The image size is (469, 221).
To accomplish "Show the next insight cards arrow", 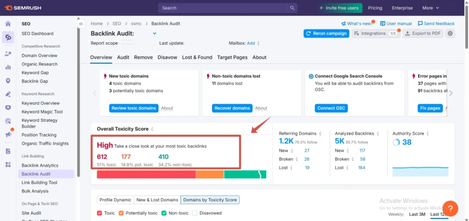I will pyautogui.click(x=451, y=93).
